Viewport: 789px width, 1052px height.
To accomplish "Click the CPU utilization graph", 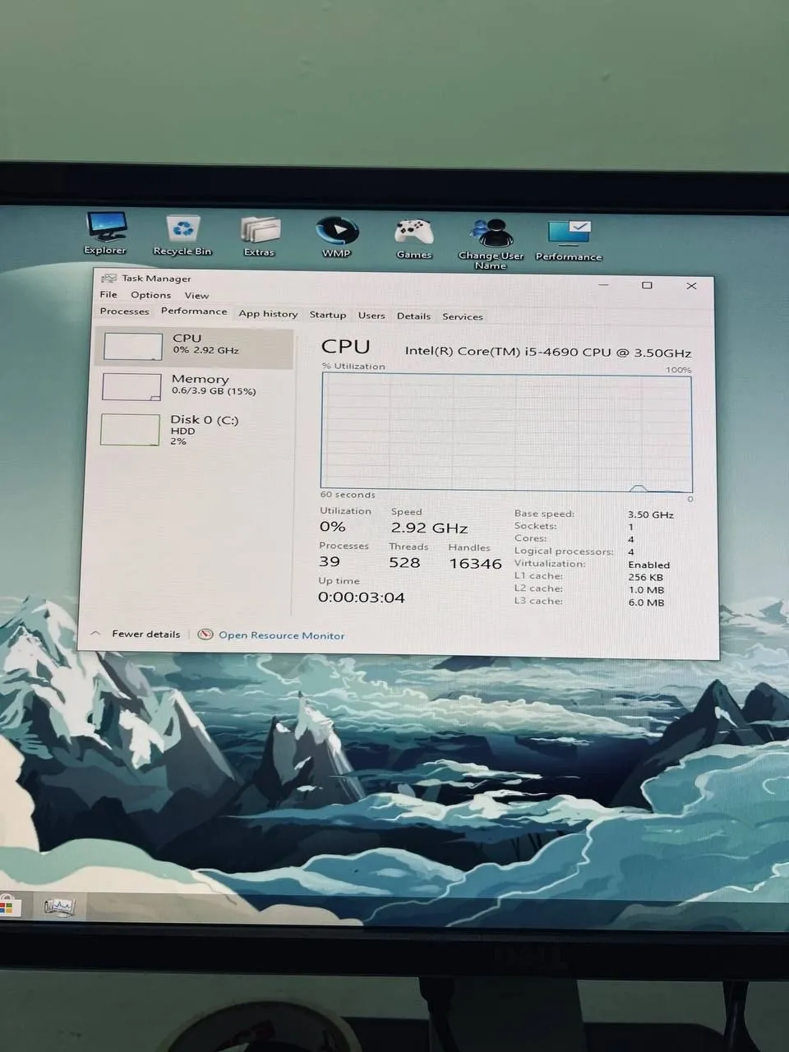I will point(506,432).
